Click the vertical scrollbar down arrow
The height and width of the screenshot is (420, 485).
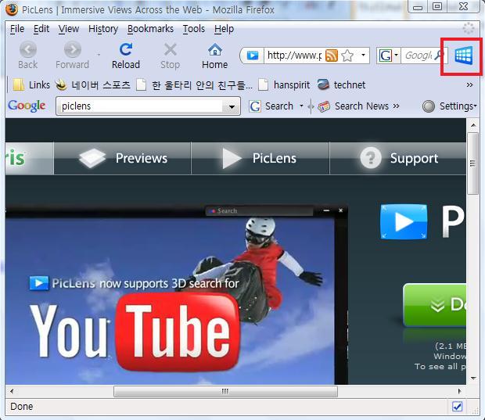point(473,379)
